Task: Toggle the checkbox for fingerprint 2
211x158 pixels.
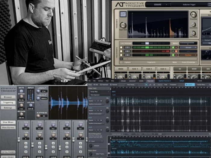Action: (121, 51)
